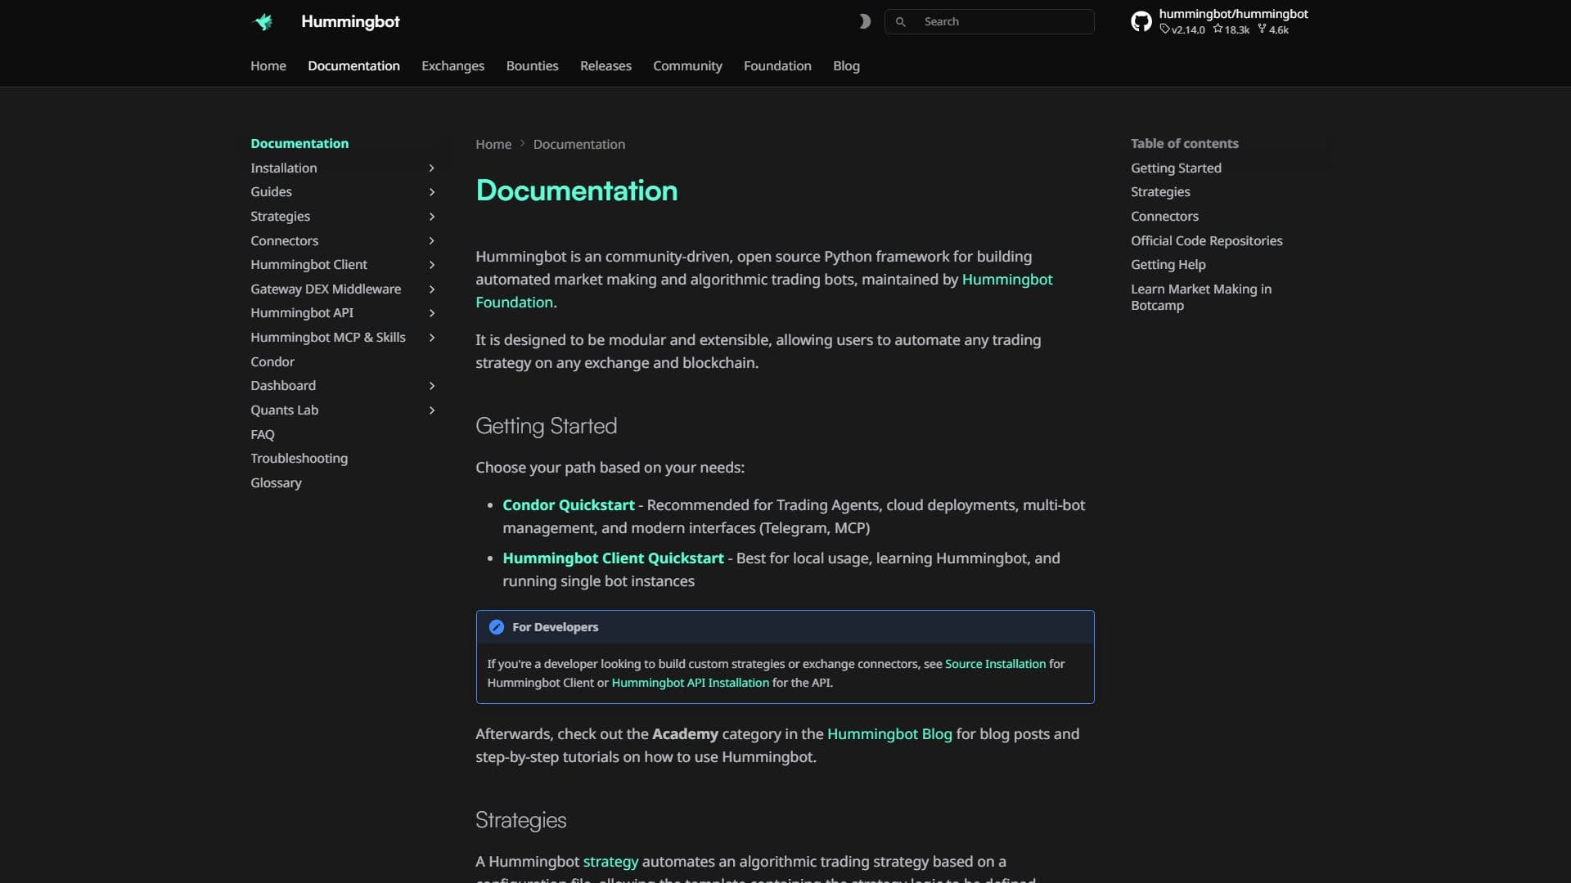Open Condor in the sidebar
This screenshot has height=883, width=1571.
coord(272,361)
